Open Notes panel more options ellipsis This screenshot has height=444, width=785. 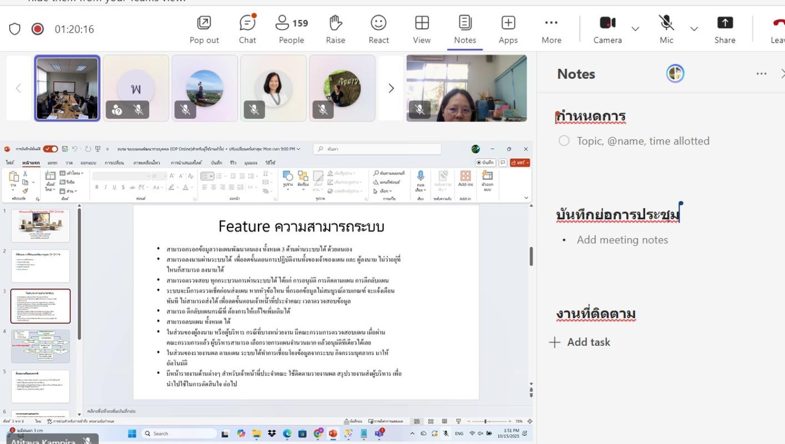point(761,74)
